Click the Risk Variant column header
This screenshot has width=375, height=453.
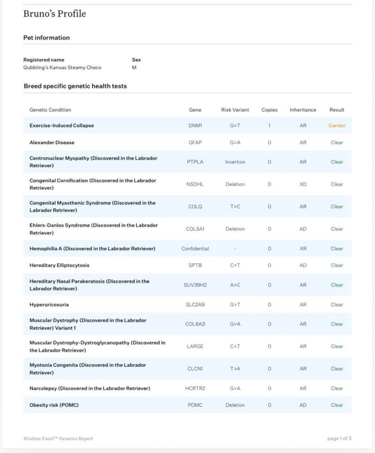(235, 110)
